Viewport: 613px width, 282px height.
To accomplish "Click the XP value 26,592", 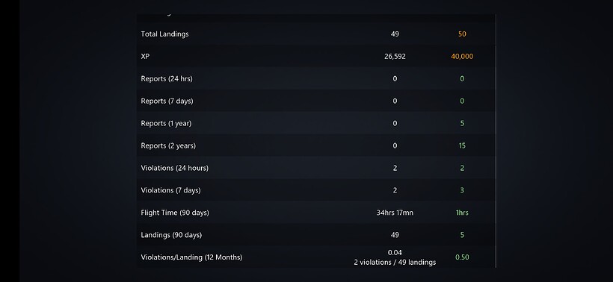I will 395,57.
